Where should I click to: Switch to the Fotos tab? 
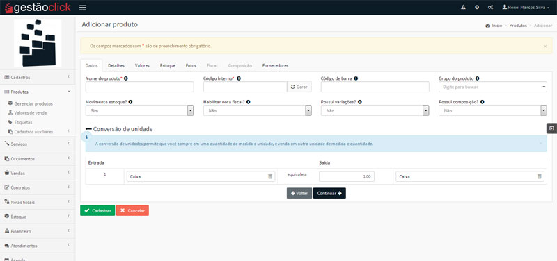click(x=191, y=65)
